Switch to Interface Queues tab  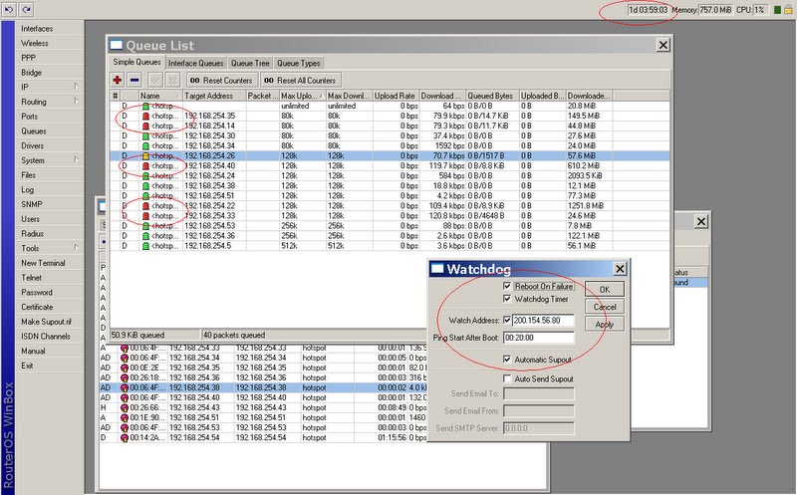(195, 63)
